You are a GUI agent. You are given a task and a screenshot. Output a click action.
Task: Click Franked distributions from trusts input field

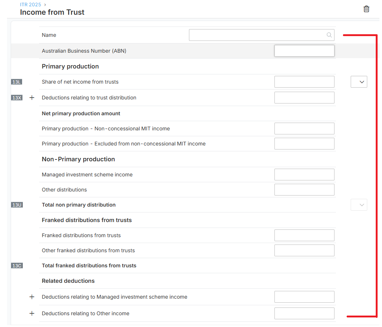[x=304, y=235]
